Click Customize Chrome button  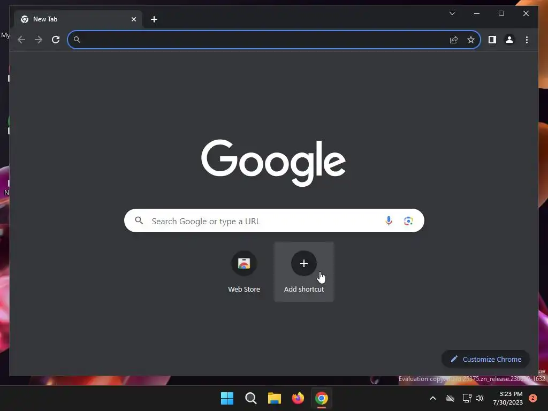[486, 359]
